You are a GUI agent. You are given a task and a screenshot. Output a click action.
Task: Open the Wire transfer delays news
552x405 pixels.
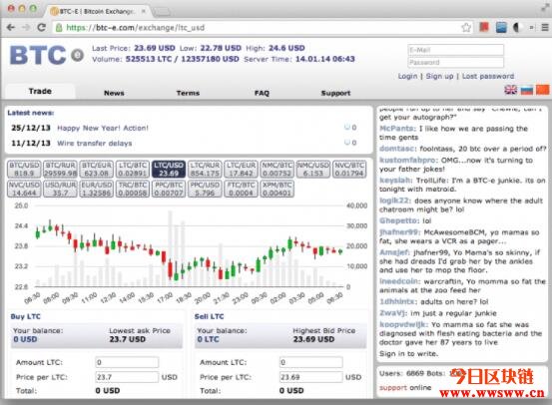pos(95,144)
